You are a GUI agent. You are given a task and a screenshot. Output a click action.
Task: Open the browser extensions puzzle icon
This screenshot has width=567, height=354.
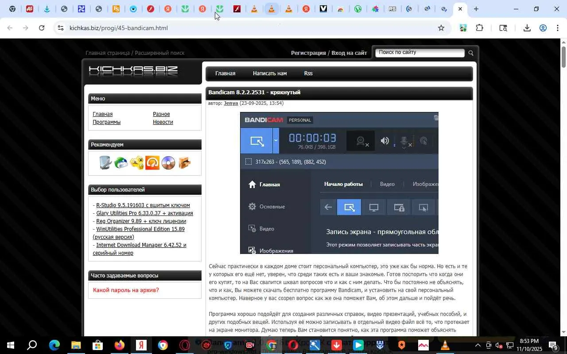(x=479, y=28)
